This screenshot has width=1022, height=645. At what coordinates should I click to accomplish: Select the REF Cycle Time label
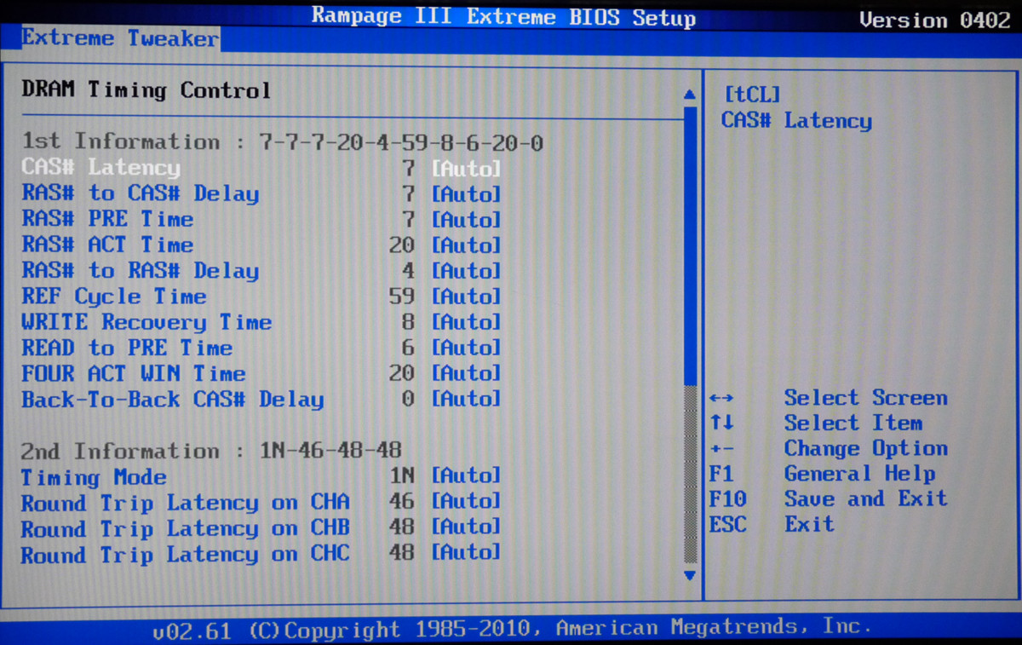[x=114, y=297]
